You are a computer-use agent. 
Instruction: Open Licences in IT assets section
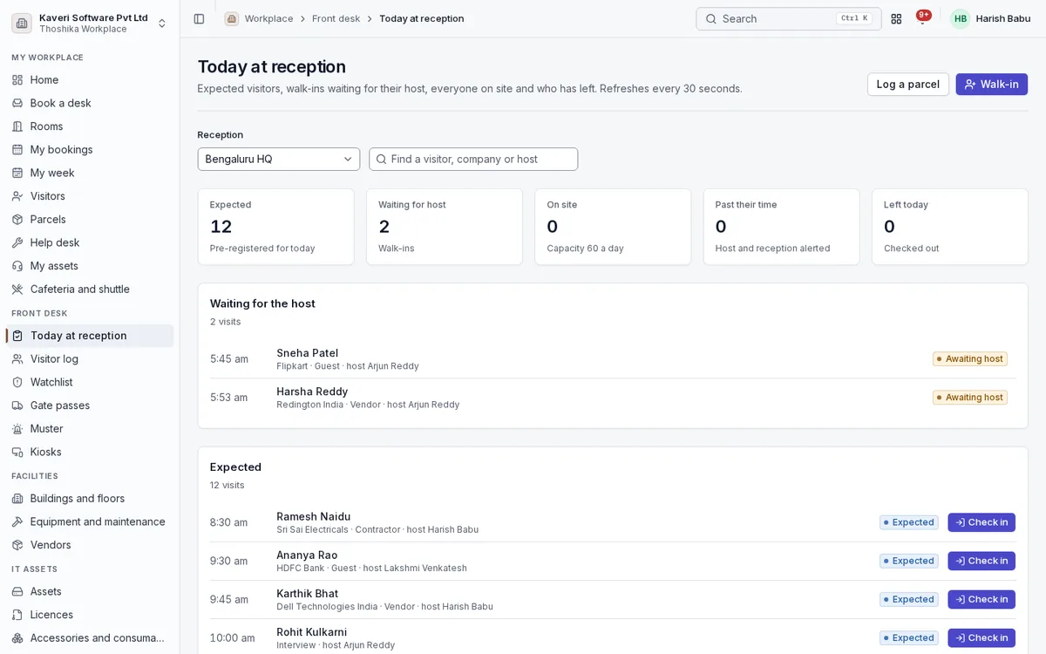tap(90, 615)
